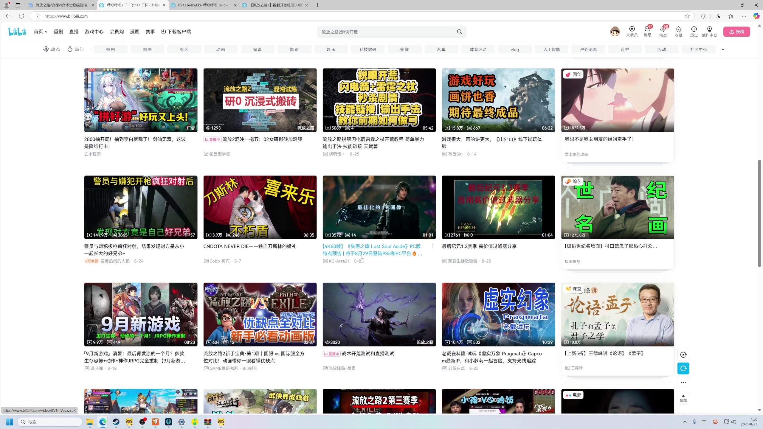Open 9月新游戏 video thumbnail
The width and height of the screenshot is (763, 429).
point(141,314)
